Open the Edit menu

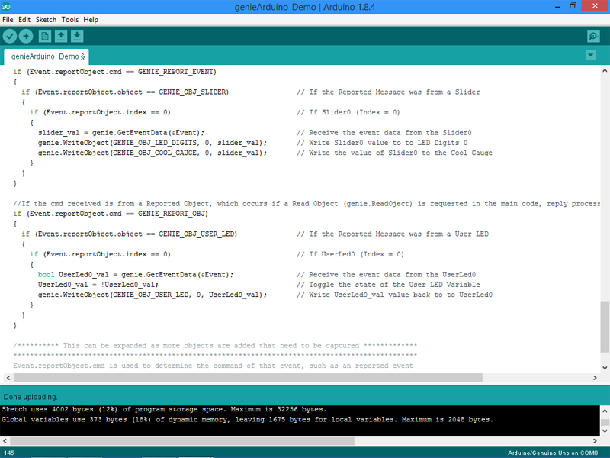pos(24,19)
